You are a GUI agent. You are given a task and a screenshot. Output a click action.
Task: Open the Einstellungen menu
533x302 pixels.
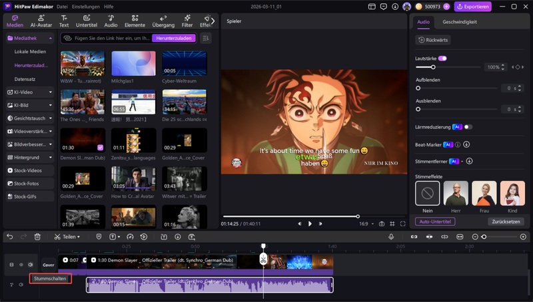point(86,7)
